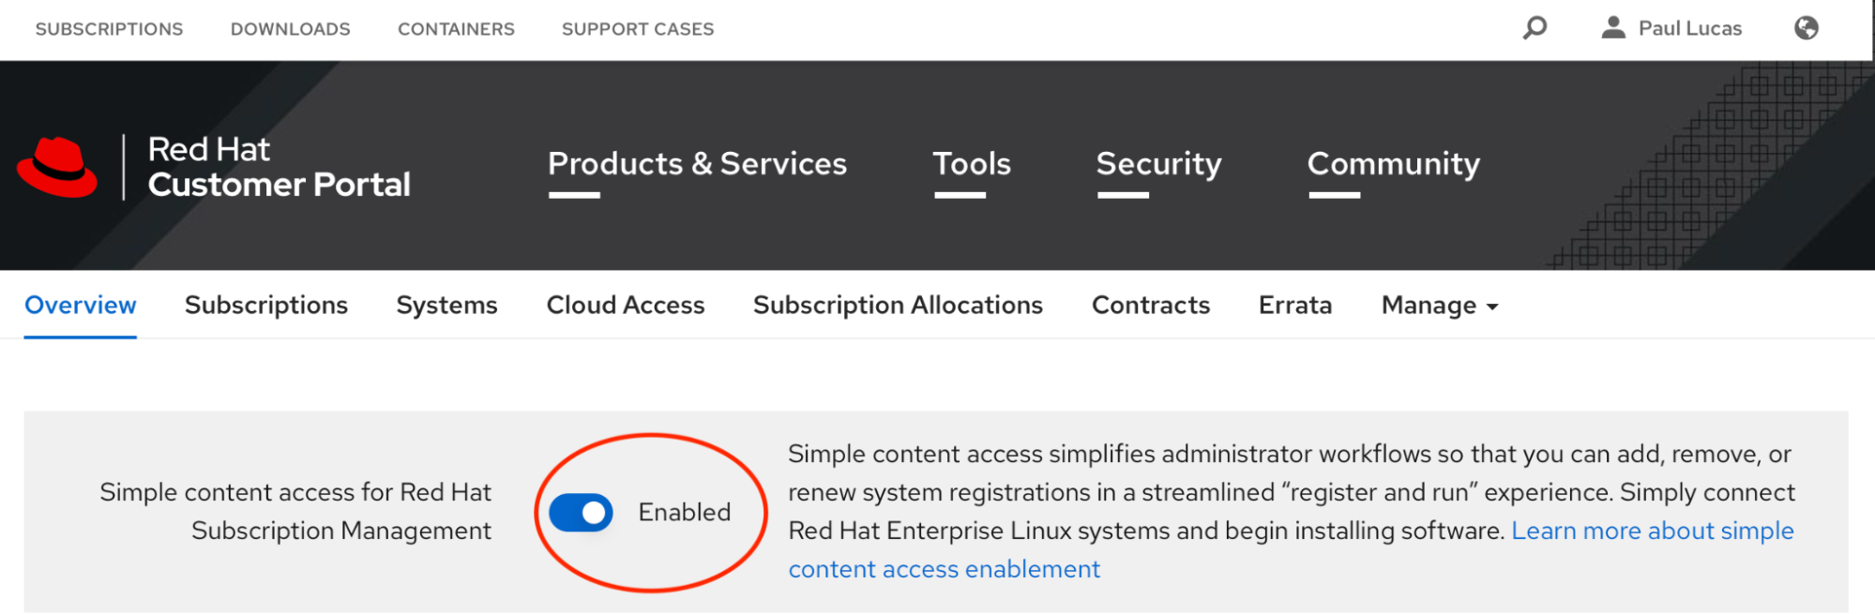Open the Security menu
The image size is (1875, 614).
(1158, 164)
